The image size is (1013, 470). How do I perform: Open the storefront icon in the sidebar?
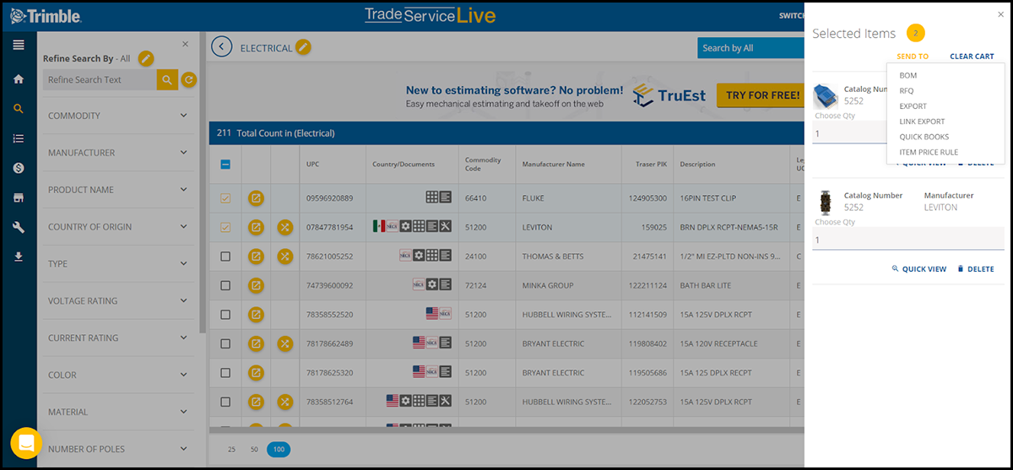19,197
